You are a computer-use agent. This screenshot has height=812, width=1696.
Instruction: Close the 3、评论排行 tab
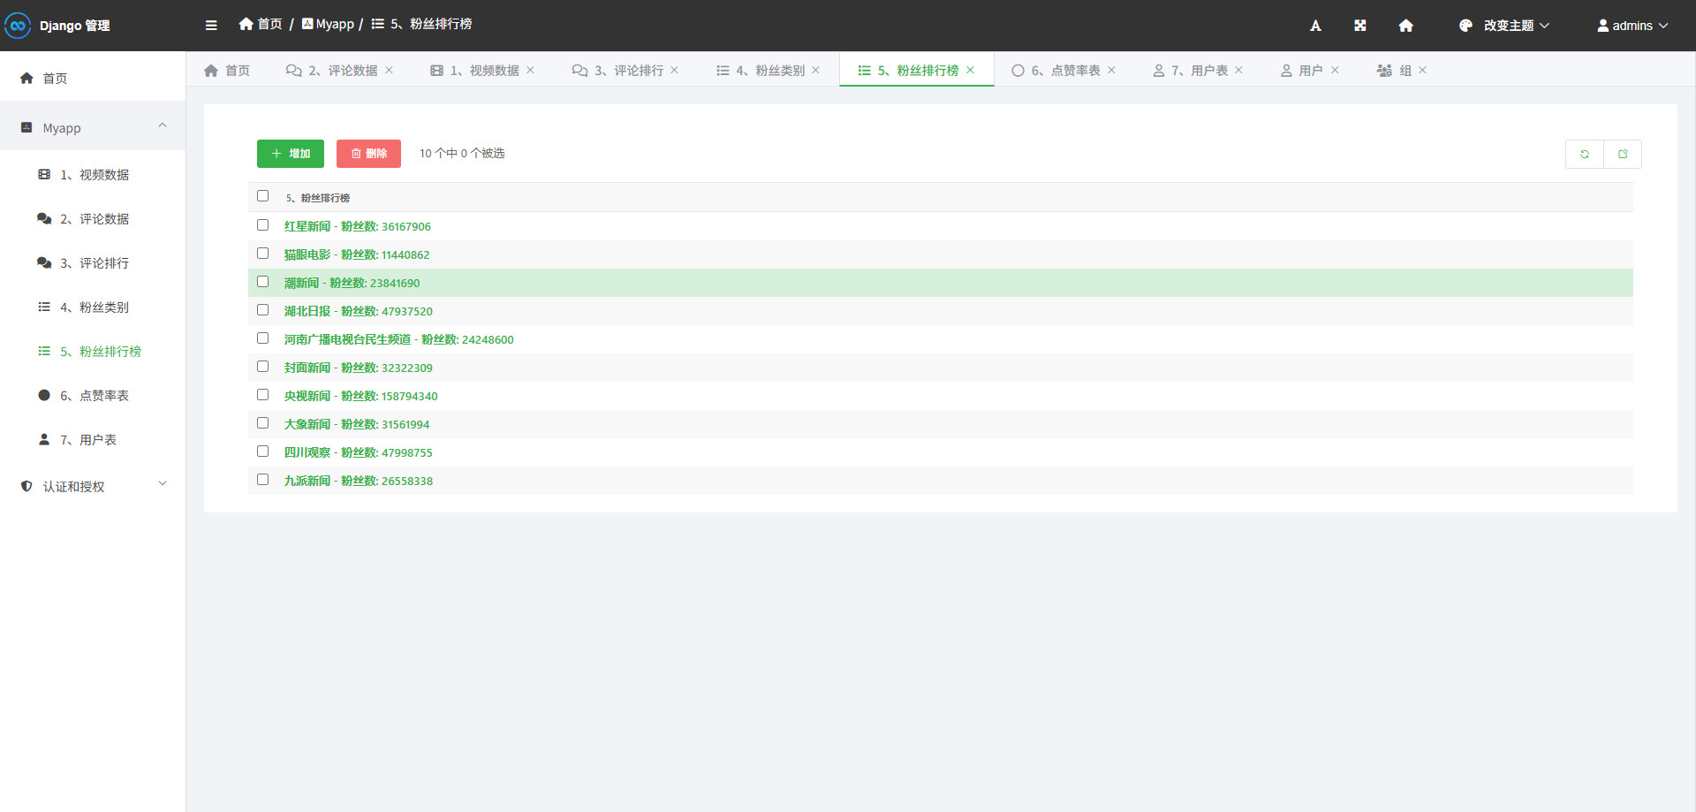(x=674, y=70)
